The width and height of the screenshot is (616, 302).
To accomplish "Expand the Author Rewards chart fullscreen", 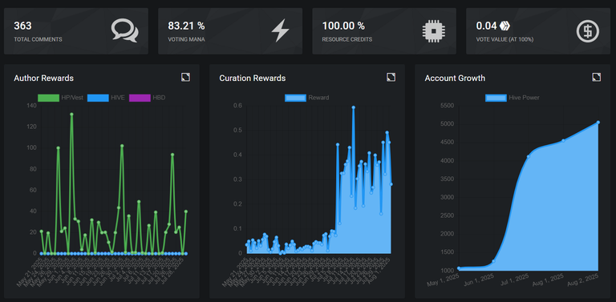I will point(185,77).
